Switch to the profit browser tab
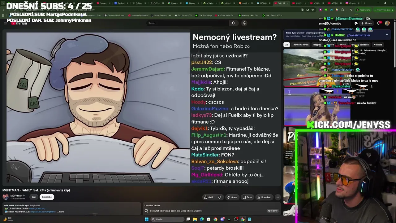The width and height of the screenshot is (396, 223). pos(245,3)
